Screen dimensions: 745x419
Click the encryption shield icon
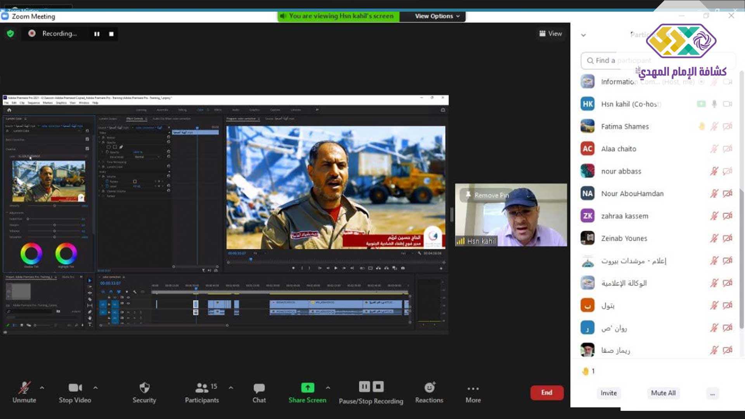[10, 34]
